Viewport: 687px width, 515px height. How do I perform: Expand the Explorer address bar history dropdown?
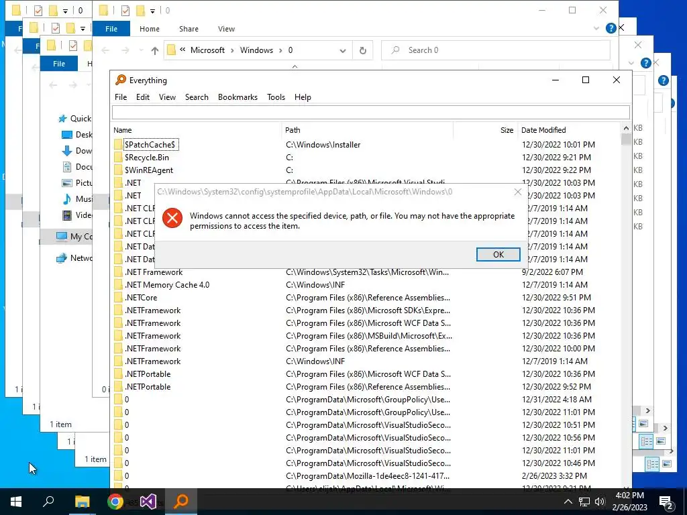(x=343, y=50)
